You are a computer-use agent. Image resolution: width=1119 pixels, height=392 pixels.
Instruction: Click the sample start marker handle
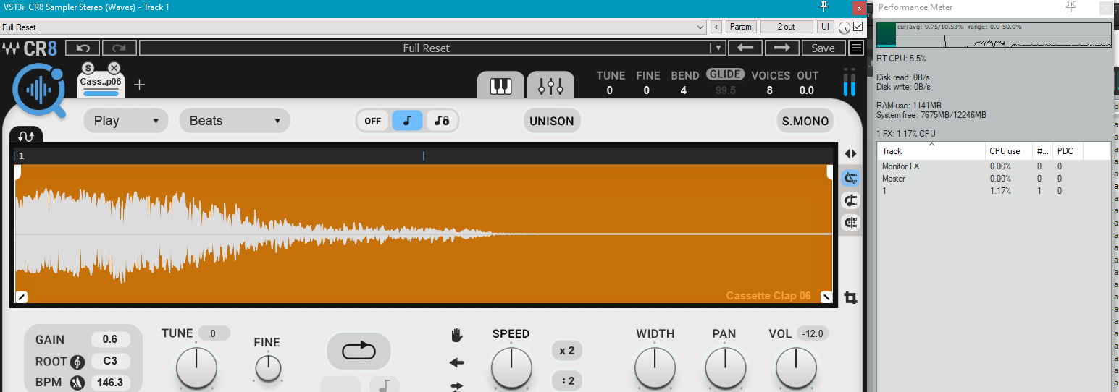pyautogui.click(x=18, y=171)
